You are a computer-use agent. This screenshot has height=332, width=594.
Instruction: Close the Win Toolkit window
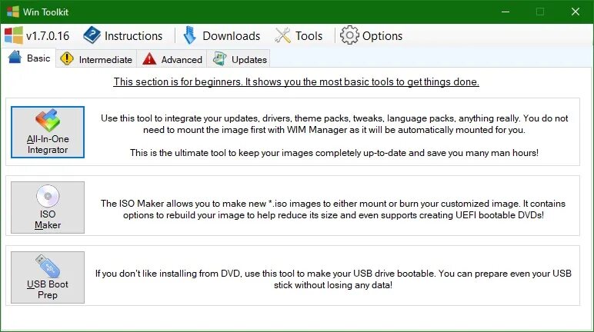coord(576,12)
